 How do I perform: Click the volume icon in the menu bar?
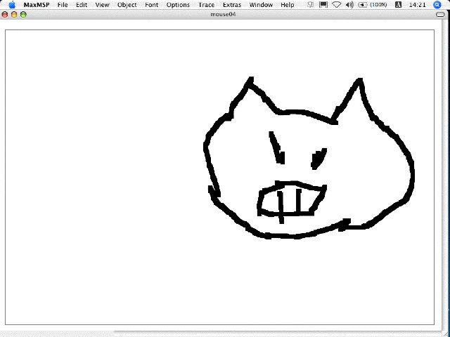click(x=349, y=5)
